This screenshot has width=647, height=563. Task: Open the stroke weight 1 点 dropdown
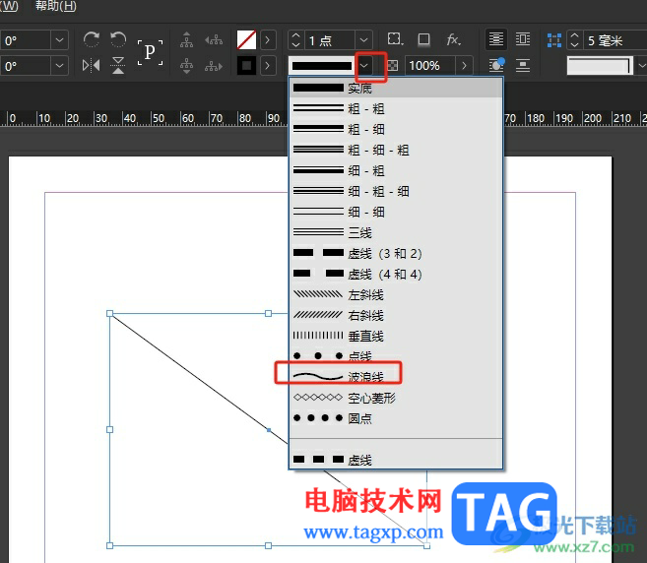point(363,40)
